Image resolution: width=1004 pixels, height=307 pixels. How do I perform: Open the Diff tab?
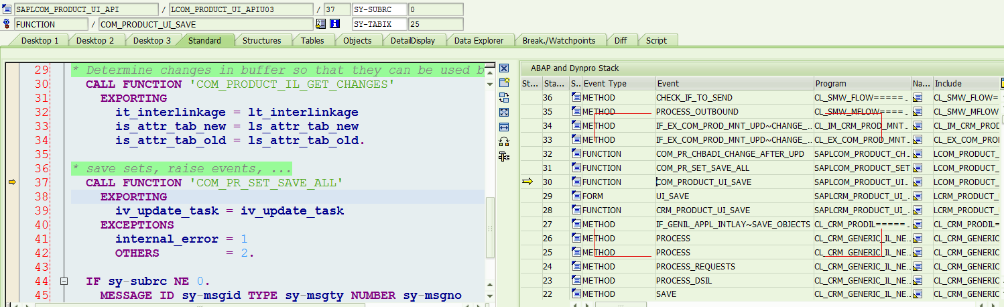click(x=621, y=40)
